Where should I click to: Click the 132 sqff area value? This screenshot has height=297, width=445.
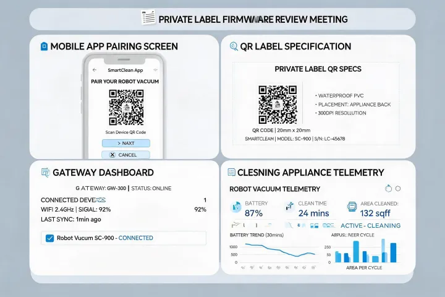tap(375, 213)
